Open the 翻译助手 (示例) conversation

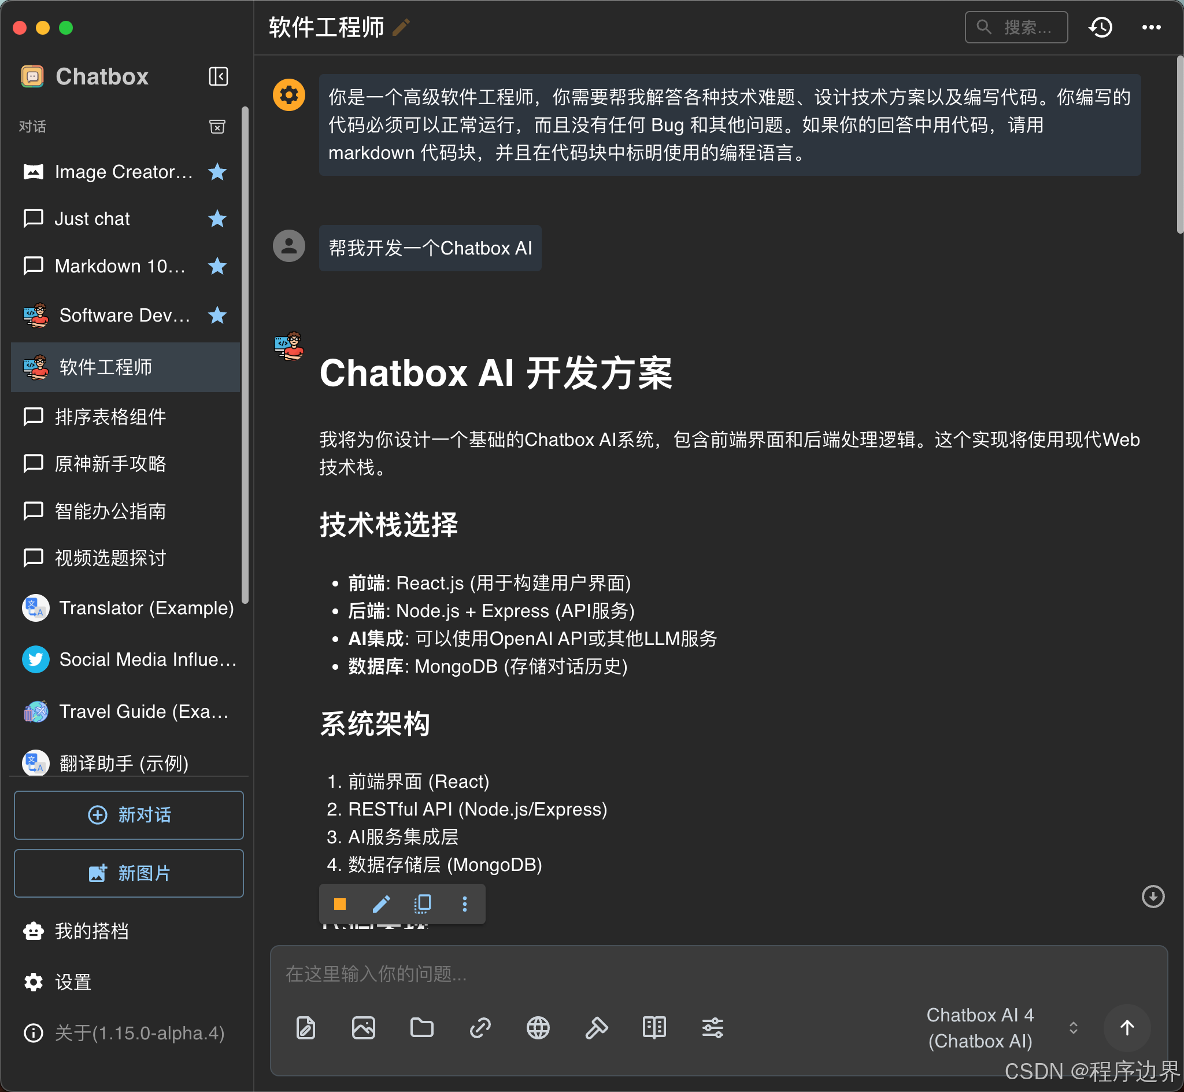125,762
